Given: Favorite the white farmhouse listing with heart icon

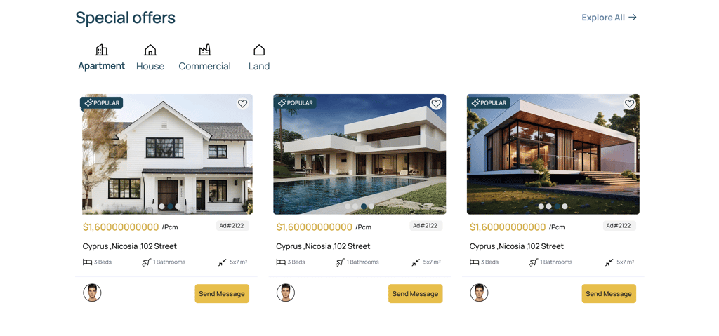Looking at the screenshot, I should 242,104.
